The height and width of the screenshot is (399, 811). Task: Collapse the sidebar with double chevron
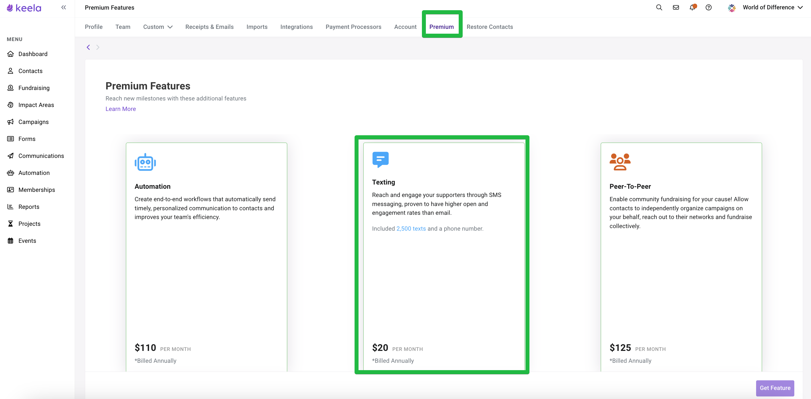point(64,7)
